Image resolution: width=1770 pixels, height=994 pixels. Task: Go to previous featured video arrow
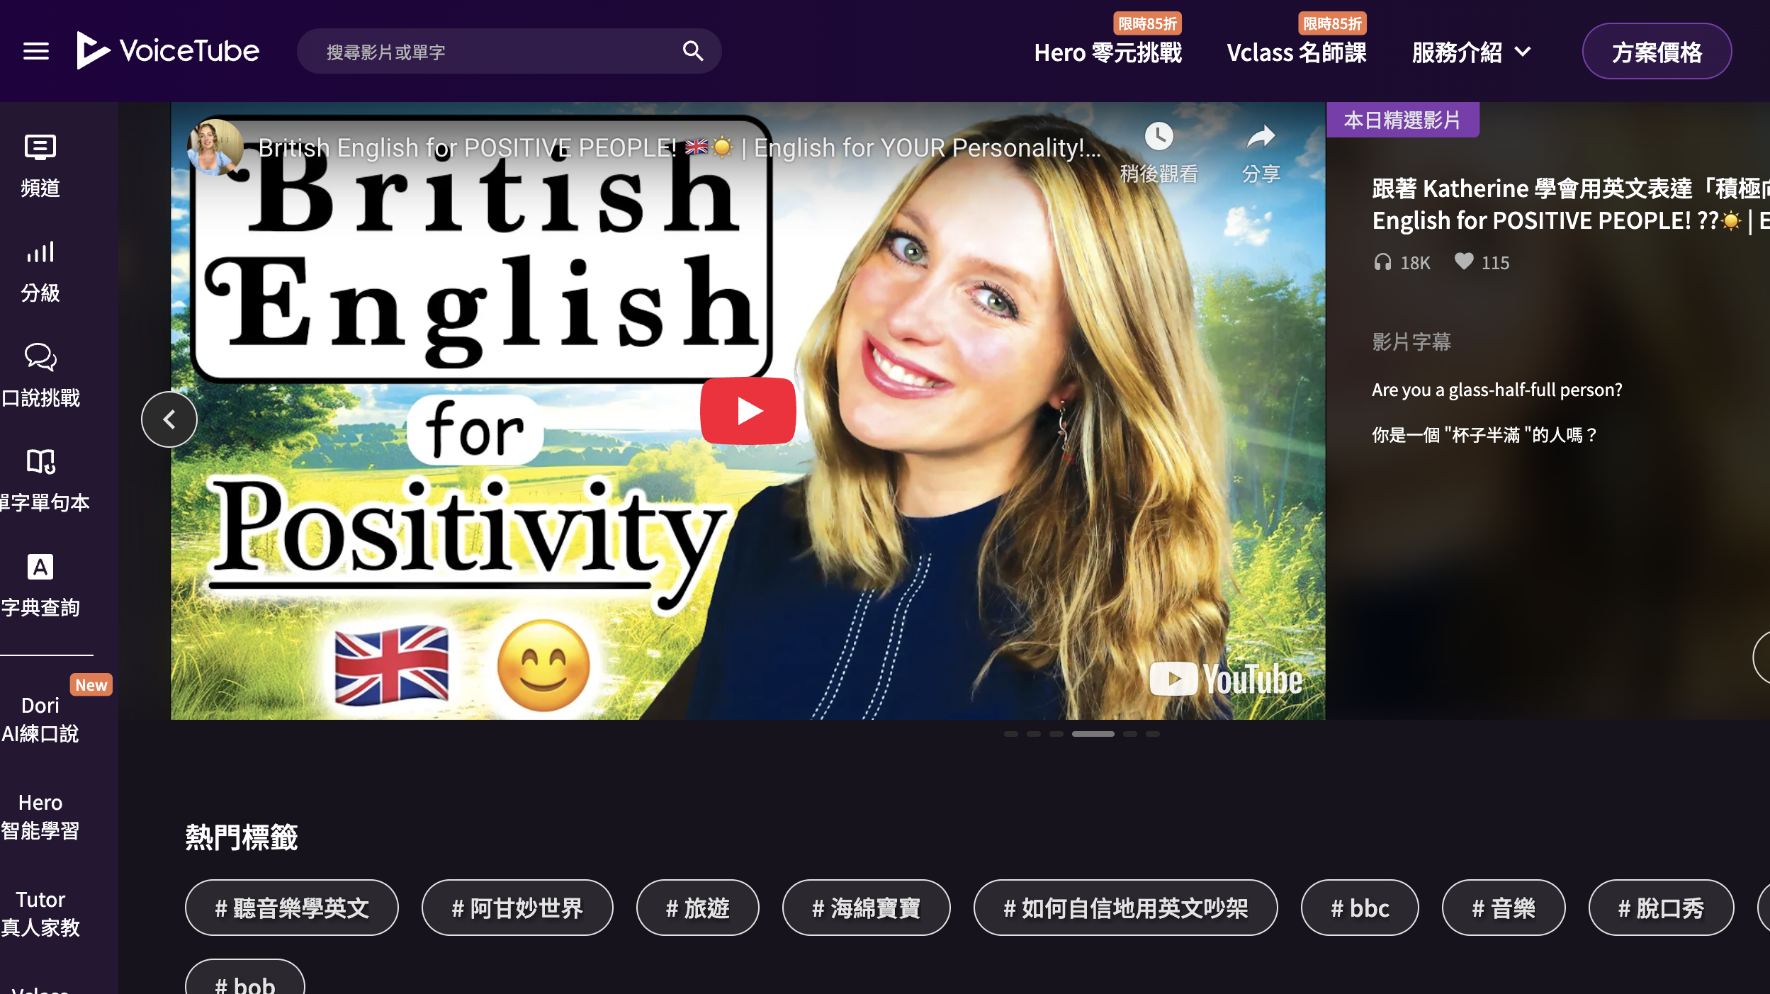tap(169, 419)
